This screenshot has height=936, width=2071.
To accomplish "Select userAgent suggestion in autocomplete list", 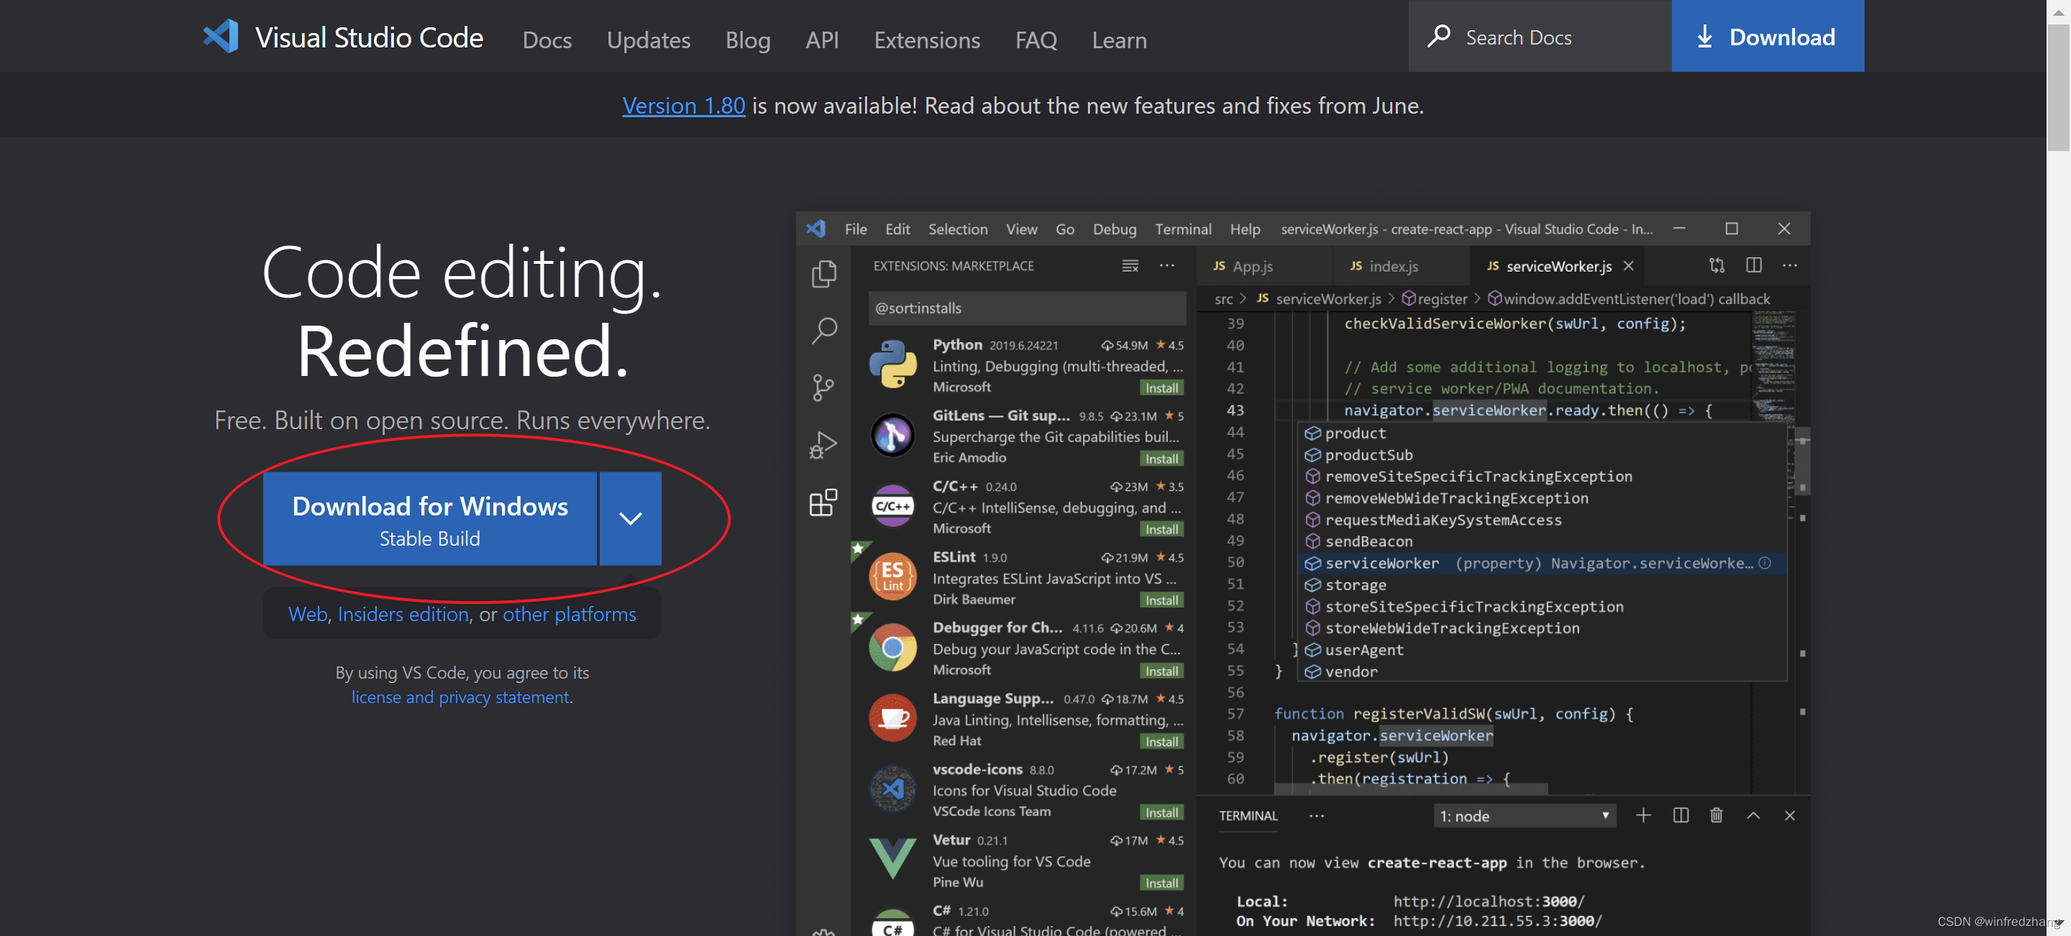I will [1542, 650].
